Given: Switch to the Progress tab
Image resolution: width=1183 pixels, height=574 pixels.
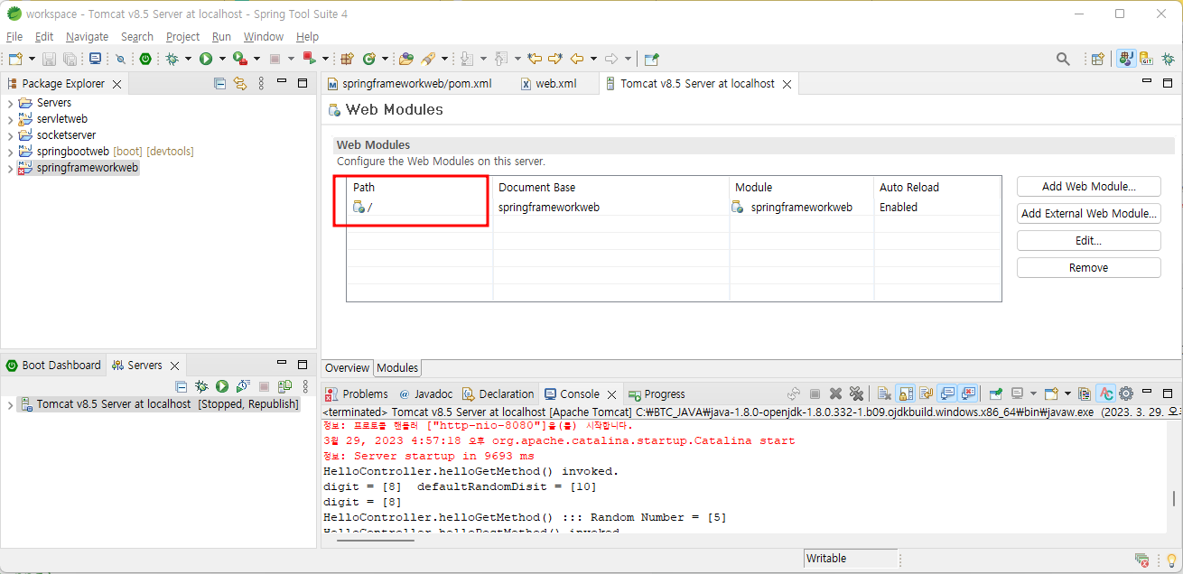Looking at the screenshot, I should click(657, 394).
